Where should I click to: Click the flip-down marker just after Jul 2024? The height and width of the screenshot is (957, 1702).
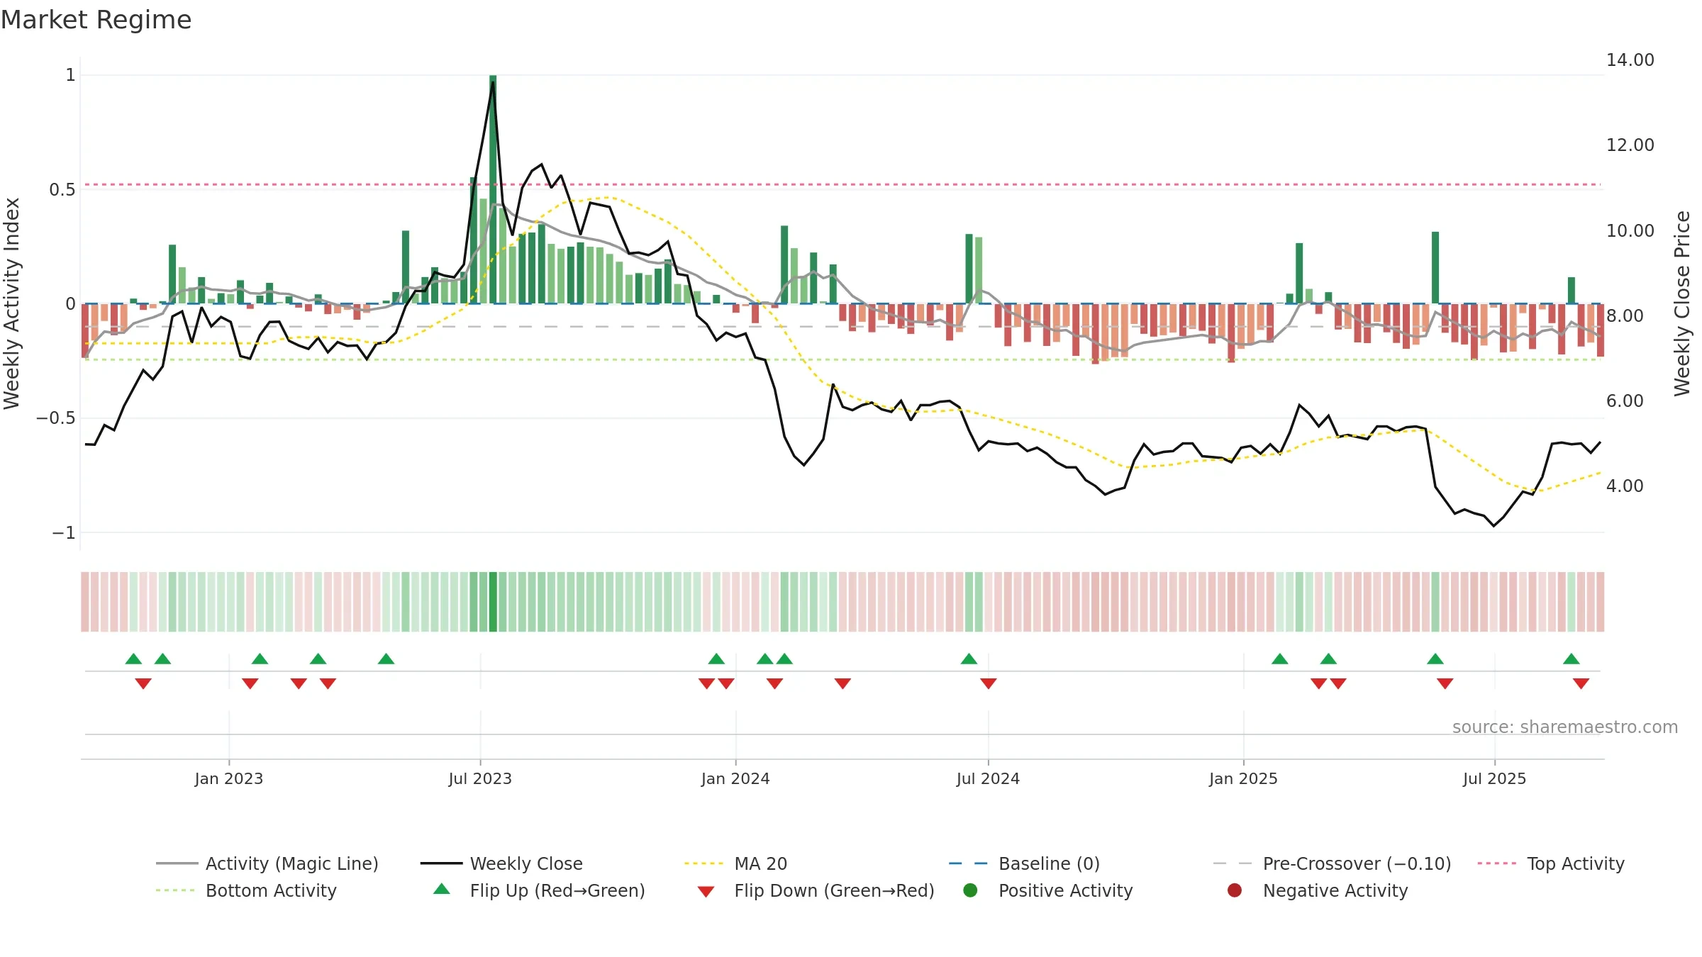pos(989,683)
